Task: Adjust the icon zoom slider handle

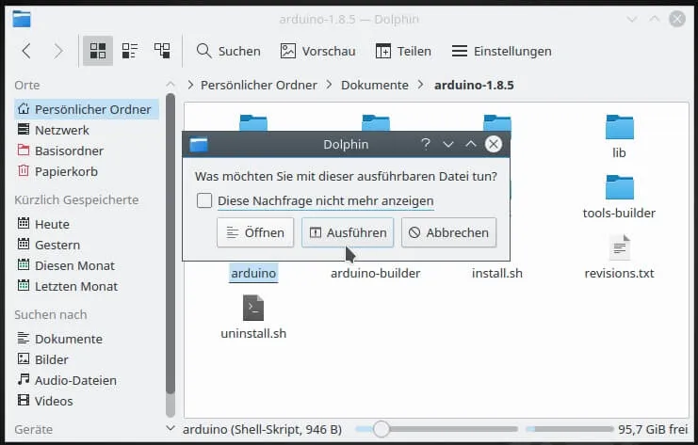Action: [x=381, y=429]
